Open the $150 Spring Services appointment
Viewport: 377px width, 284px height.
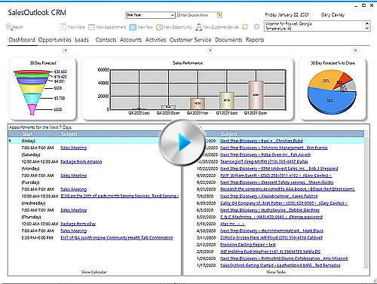point(119,196)
